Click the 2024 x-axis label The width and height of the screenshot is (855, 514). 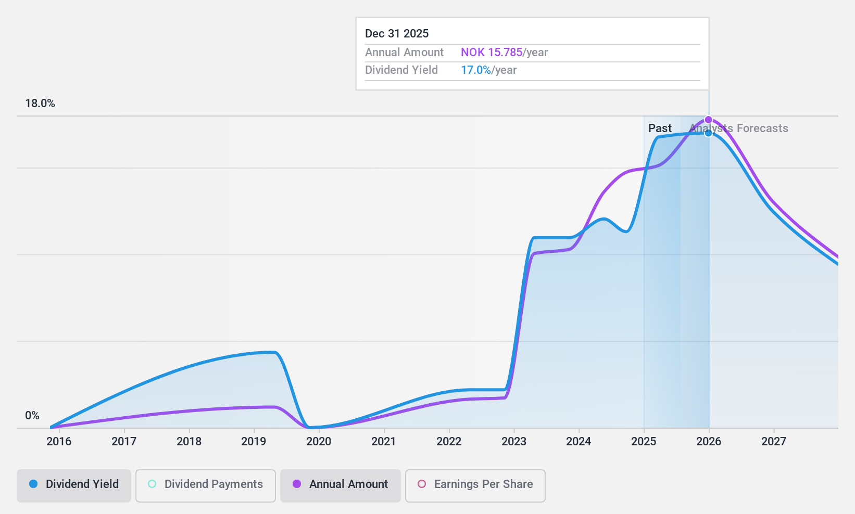tap(579, 441)
